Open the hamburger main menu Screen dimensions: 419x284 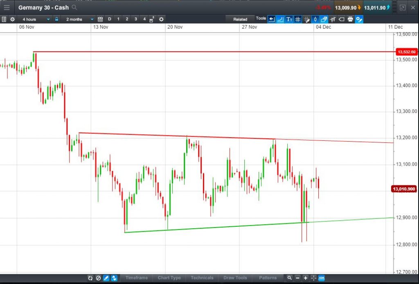pos(7,7)
